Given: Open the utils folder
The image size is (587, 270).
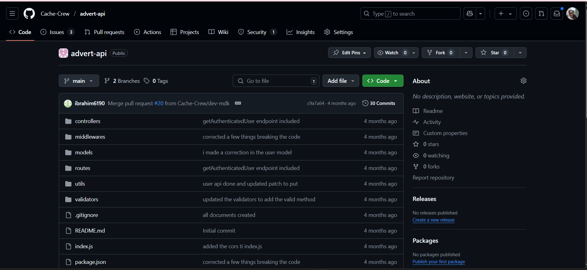Looking at the screenshot, I should [80, 184].
